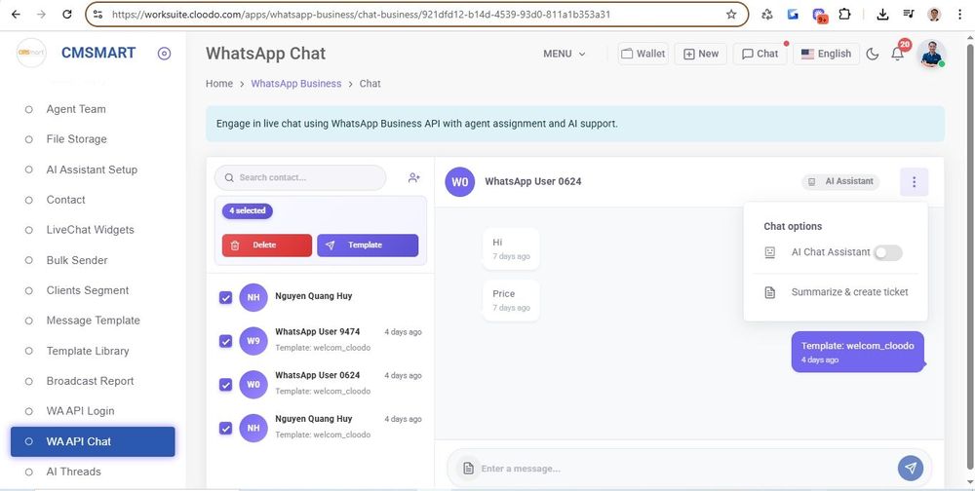This screenshot has width=975, height=491.
Task: Click the attachment icon in message box
Action: [468, 469]
